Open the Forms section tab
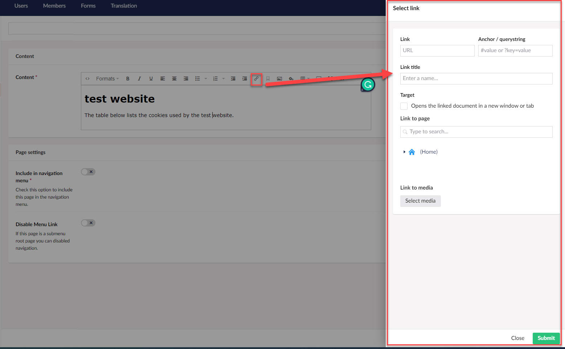Screen dimensions: 565x349 [x=88, y=6]
